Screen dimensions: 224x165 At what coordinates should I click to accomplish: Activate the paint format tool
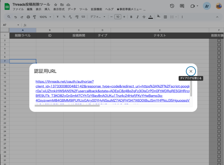tap(34, 17)
